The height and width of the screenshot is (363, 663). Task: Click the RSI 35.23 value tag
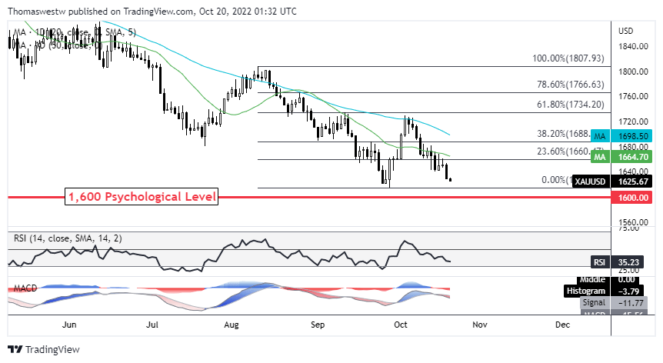click(618, 262)
